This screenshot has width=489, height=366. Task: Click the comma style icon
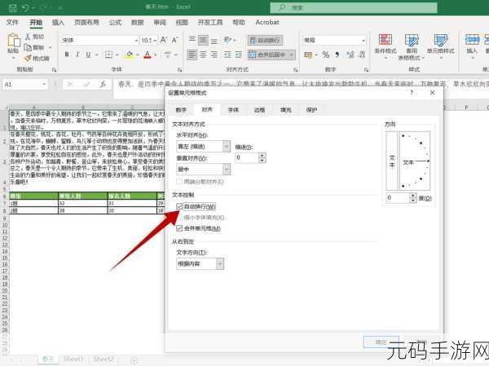pyautogui.click(x=337, y=55)
